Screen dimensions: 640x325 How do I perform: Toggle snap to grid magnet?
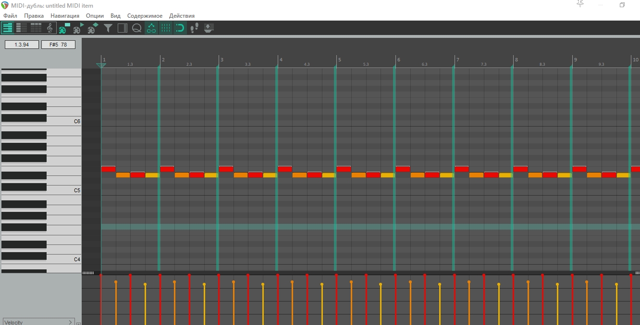[180, 28]
